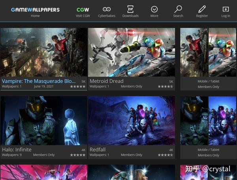Open the Metroid Dread wallpaper thumbnail

132,52
